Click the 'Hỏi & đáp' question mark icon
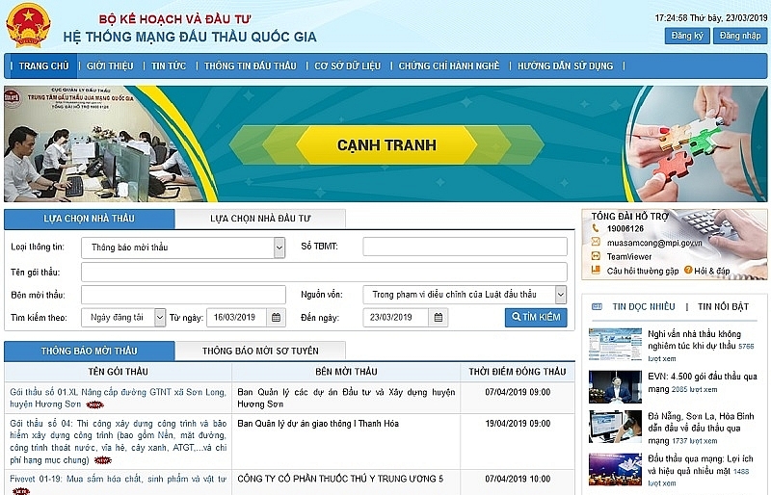The image size is (771, 495). click(x=689, y=271)
